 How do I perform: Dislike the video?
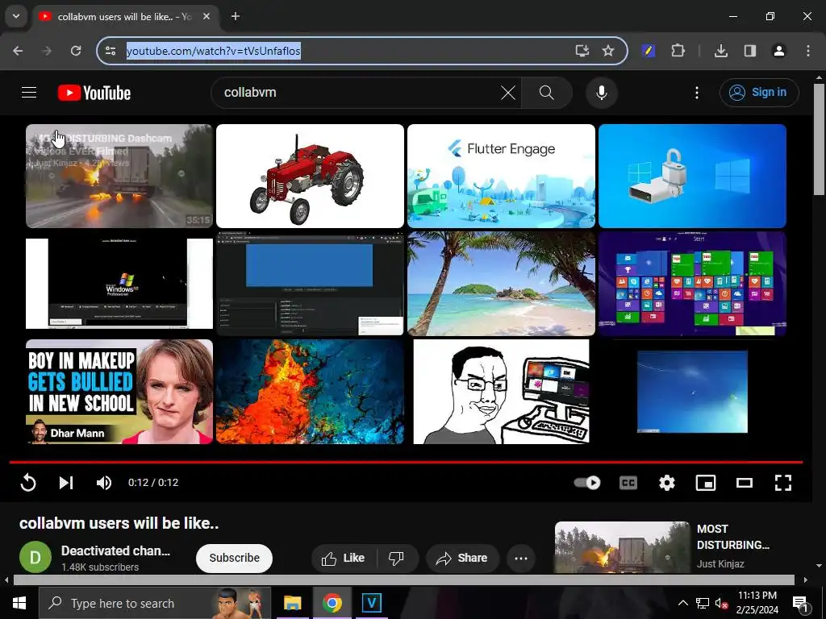(397, 558)
